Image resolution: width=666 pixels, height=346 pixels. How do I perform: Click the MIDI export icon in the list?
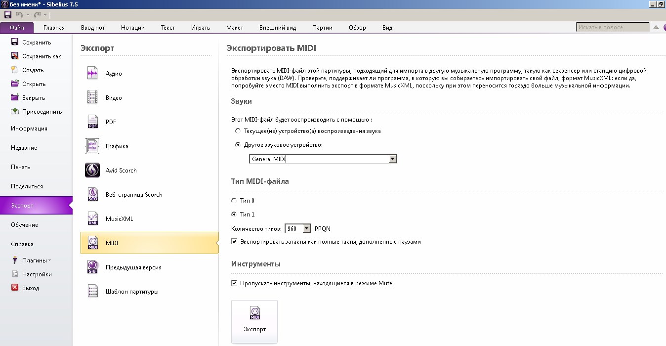click(x=92, y=243)
